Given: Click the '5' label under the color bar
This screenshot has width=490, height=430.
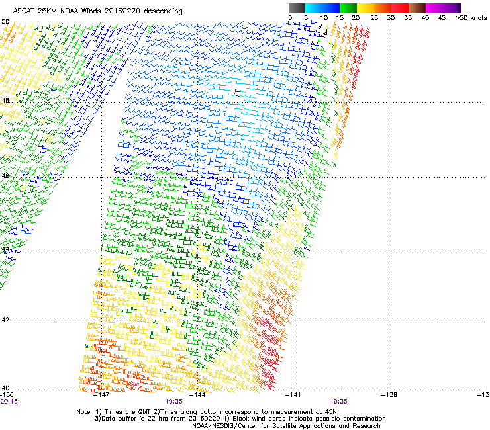Looking at the screenshot, I should tap(306, 18).
